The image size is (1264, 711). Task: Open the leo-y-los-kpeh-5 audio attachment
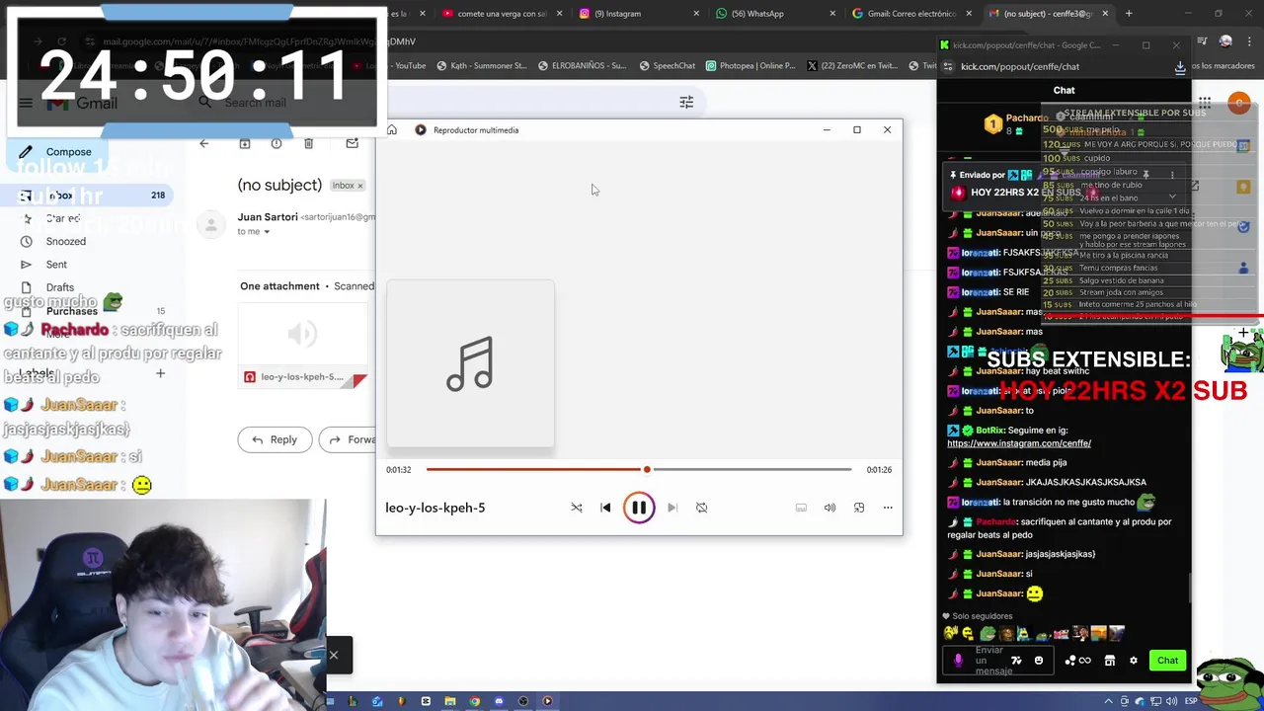pyautogui.click(x=303, y=348)
